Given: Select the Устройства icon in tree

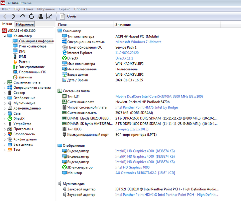Looking at the screenshot, I should [10, 124].
